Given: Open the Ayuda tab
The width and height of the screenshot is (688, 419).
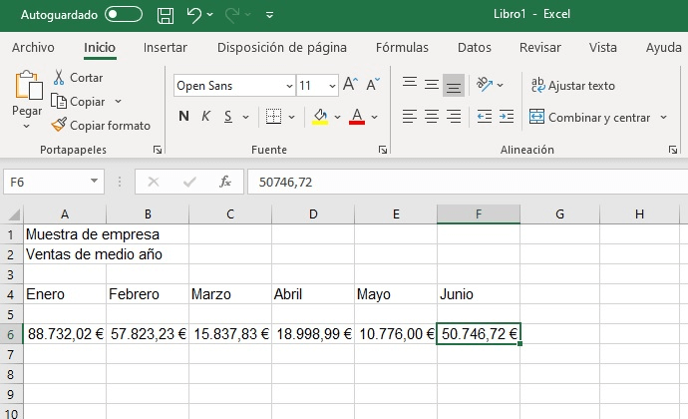Looking at the screenshot, I should (663, 48).
